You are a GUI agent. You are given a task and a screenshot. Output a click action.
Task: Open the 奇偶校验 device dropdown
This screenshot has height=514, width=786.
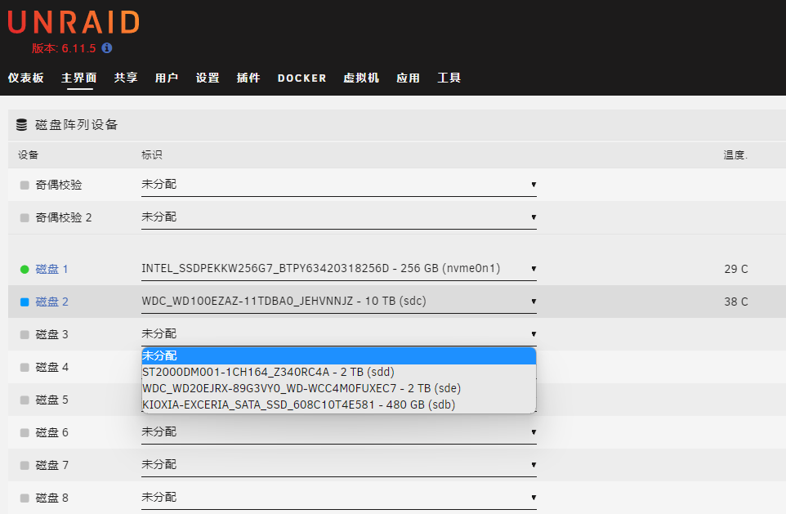pos(338,185)
